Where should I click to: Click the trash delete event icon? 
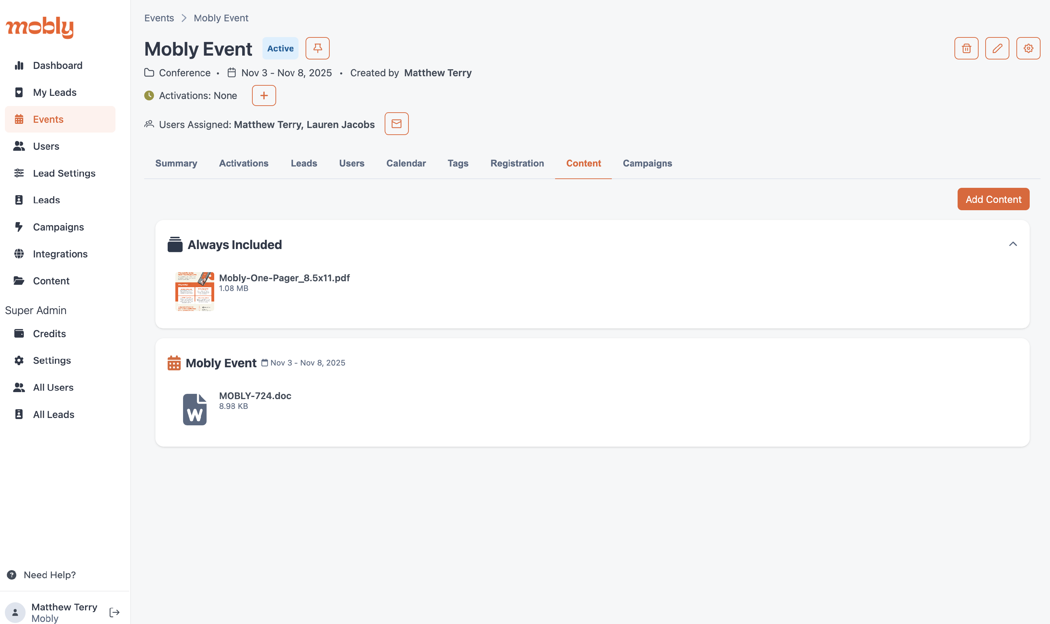click(966, 48)
